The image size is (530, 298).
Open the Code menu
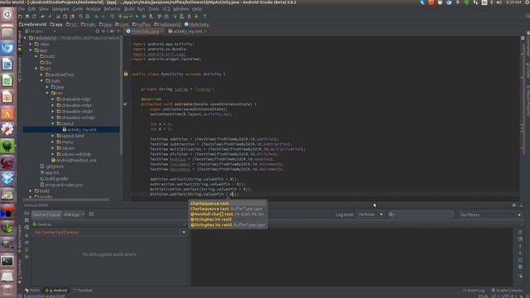[77, 9]
